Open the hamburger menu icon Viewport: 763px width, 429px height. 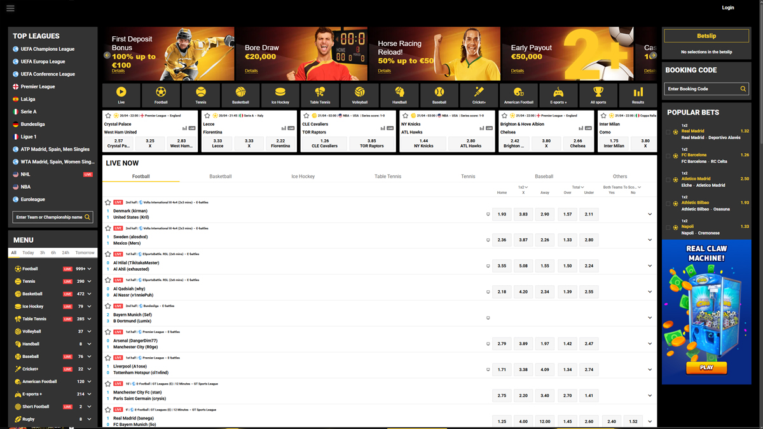tap(10, 8)
